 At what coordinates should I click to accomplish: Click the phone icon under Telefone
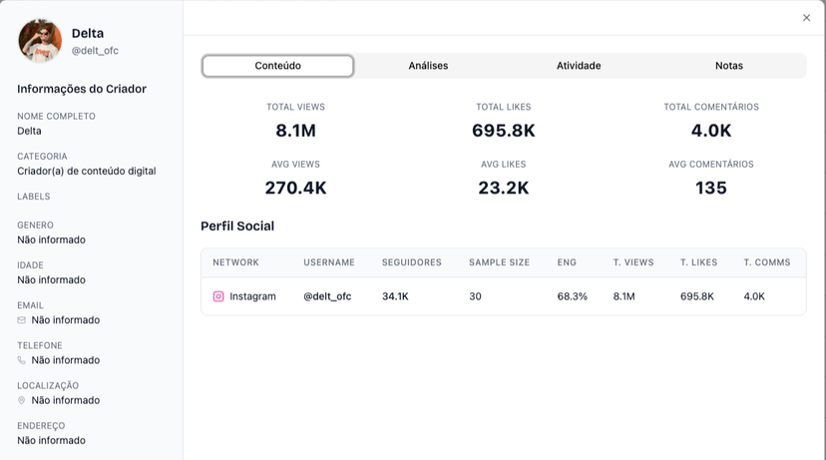tap(22, 360)
